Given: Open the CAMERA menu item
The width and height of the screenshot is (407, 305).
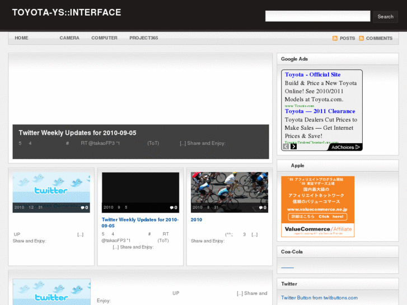Looking at the screenshot, I should (x=69, y=38).
